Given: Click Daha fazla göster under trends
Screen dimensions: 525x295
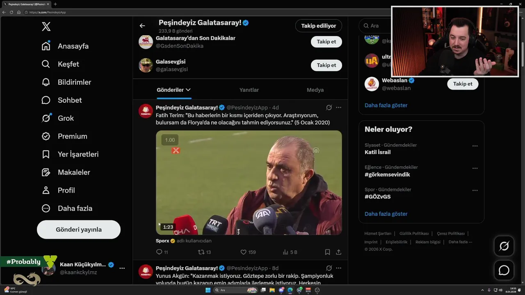Looking at the screenshot, I should click(x=386, y=214).
